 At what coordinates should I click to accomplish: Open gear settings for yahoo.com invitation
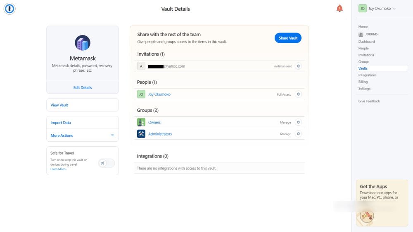point(298,66)
